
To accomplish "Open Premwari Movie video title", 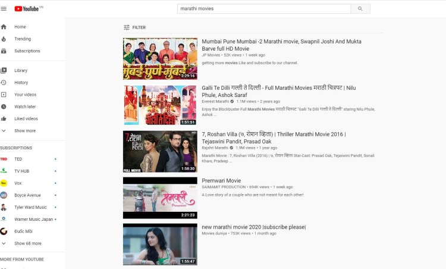I will (x=221, y=180).
